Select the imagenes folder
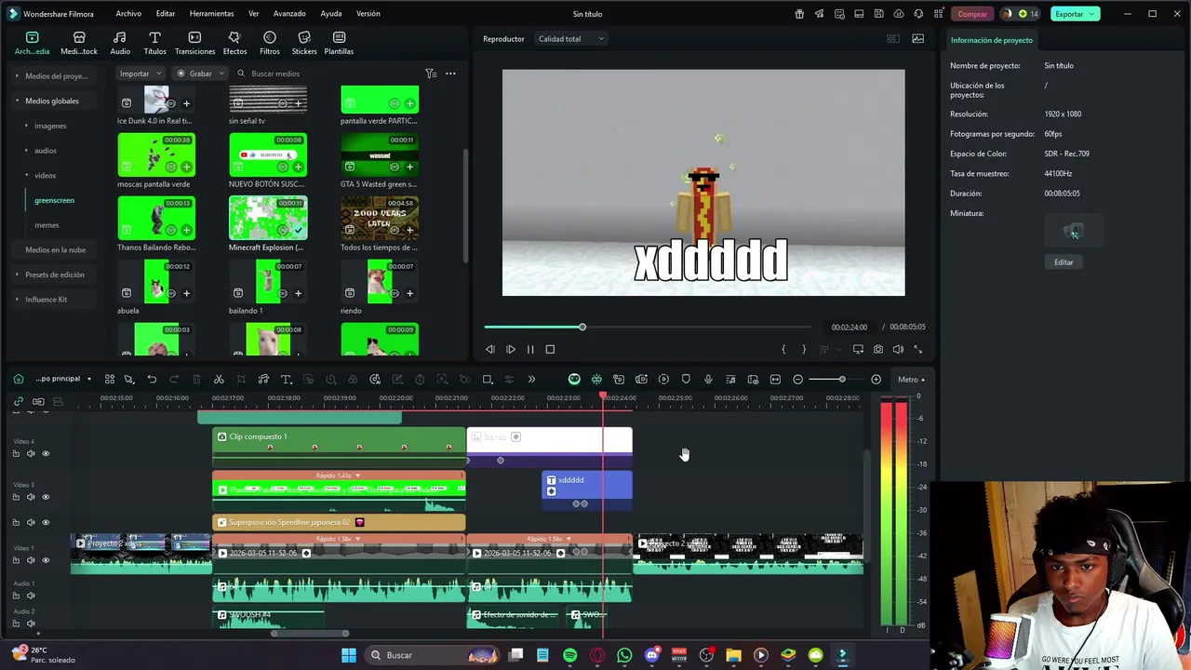1191x670 pixels. [x=50, y=126]
